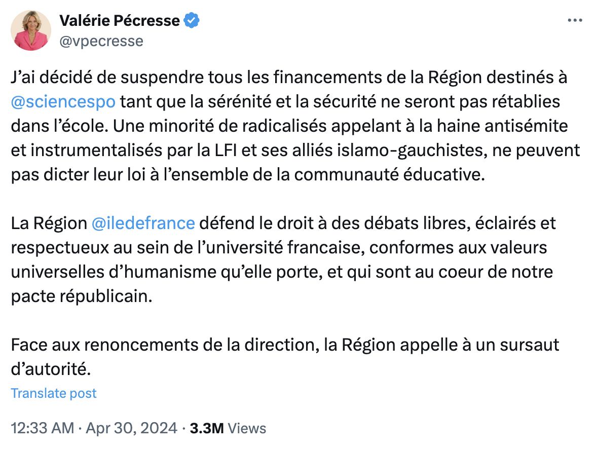Click the Apr 30, 2024 date
Viewport: 595px width, 450px height.
(x=132, y=428)
